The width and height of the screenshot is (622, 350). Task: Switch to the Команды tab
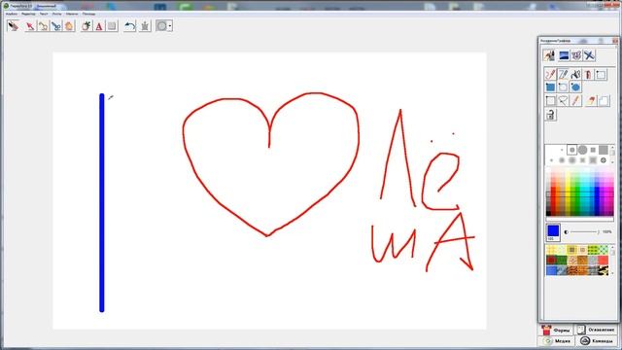click(x=597, y=341)
